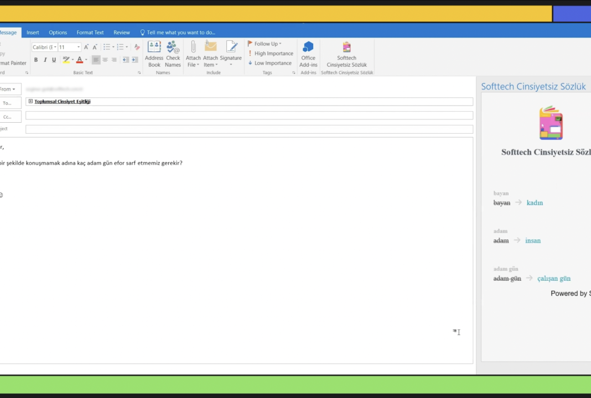This screenshot has width=591, height=398.
Task: Increase font size with Grow Font
Action: (x=86, y=47)
